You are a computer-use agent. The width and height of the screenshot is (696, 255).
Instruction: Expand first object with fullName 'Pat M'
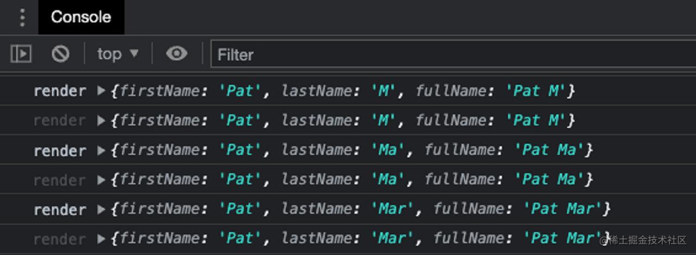(101, 91)
